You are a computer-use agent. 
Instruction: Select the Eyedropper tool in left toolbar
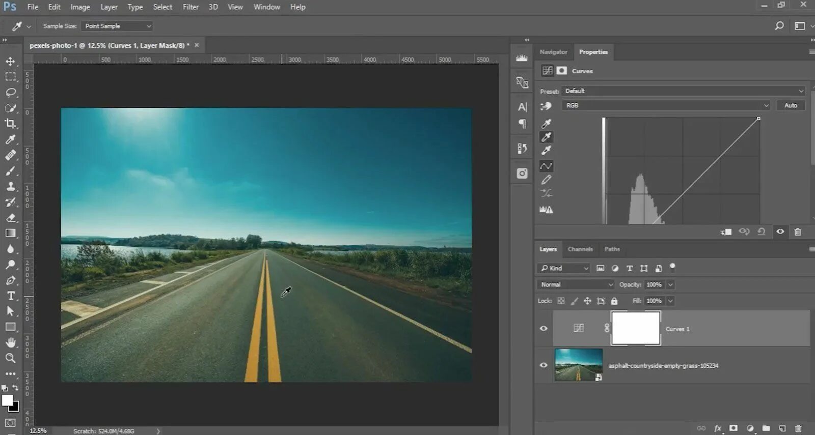point(10,139)
